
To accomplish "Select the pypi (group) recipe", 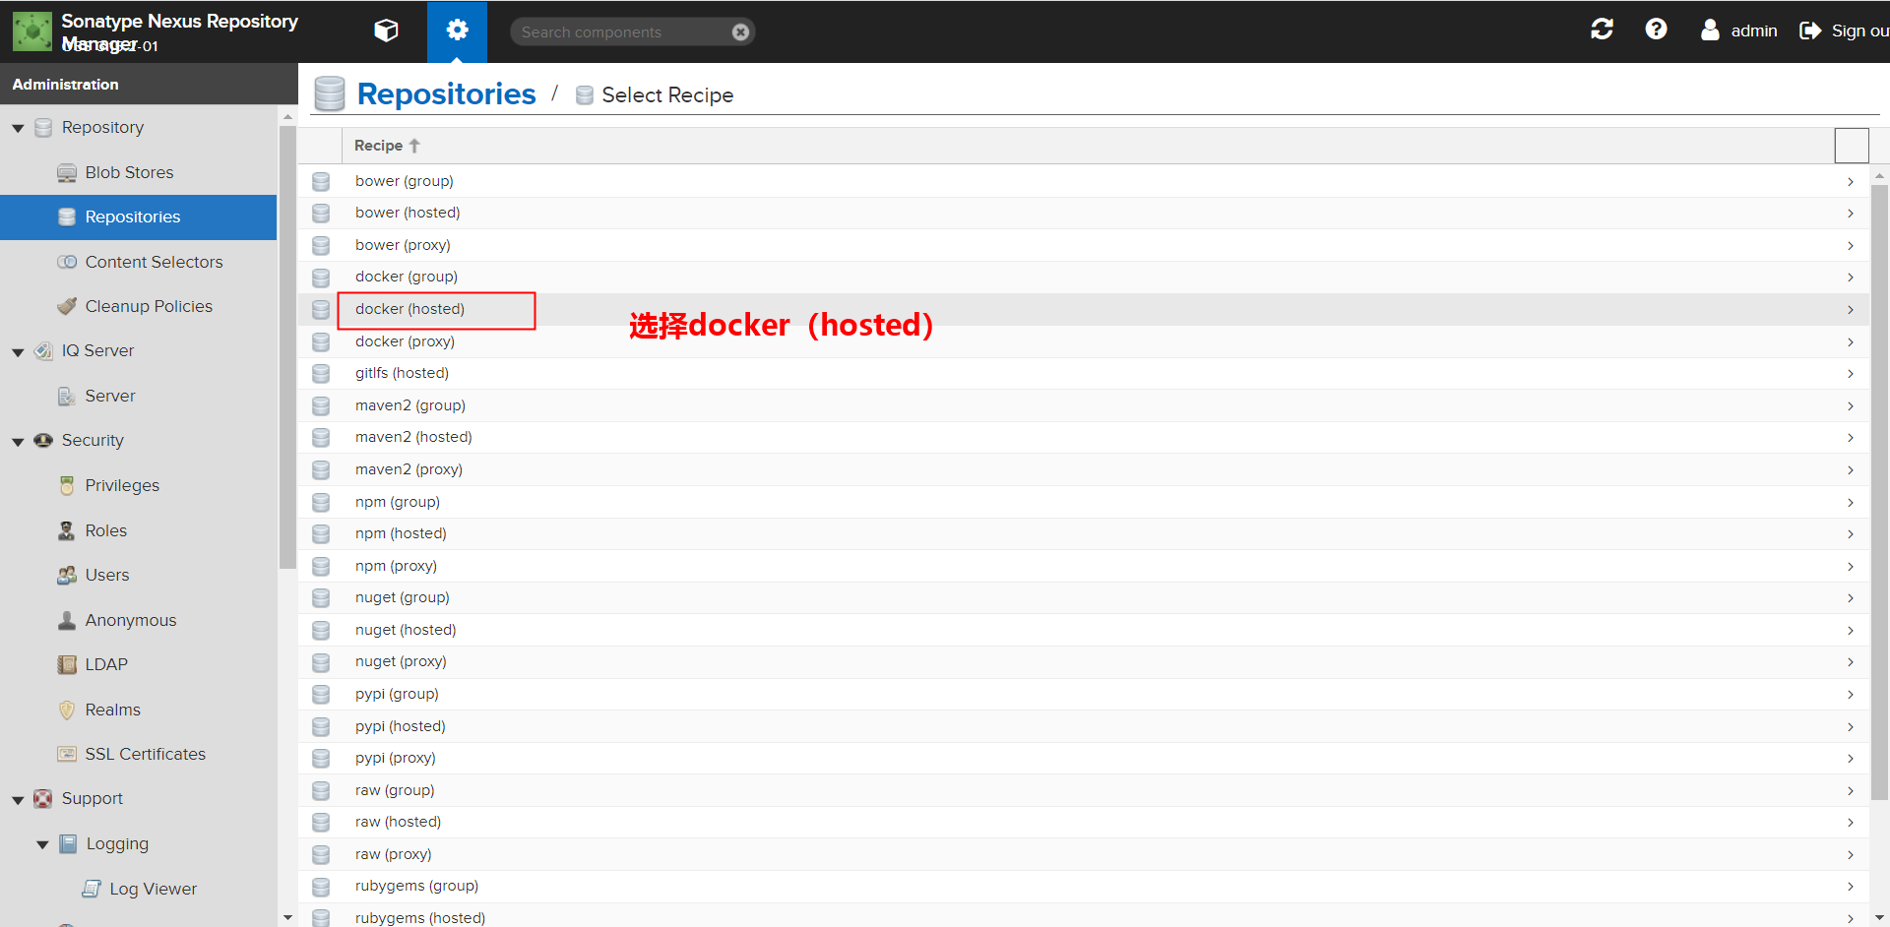I will pyautogui.click(x=1083, y=694).
